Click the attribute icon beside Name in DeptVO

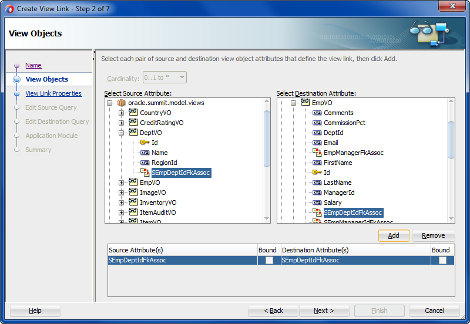(x=145, y=153)
